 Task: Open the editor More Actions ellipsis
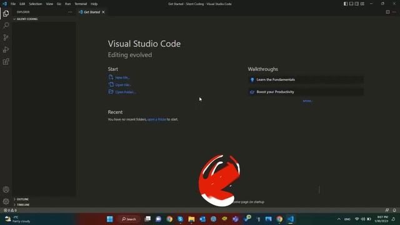pyautogui.click(x=394, y=12)
